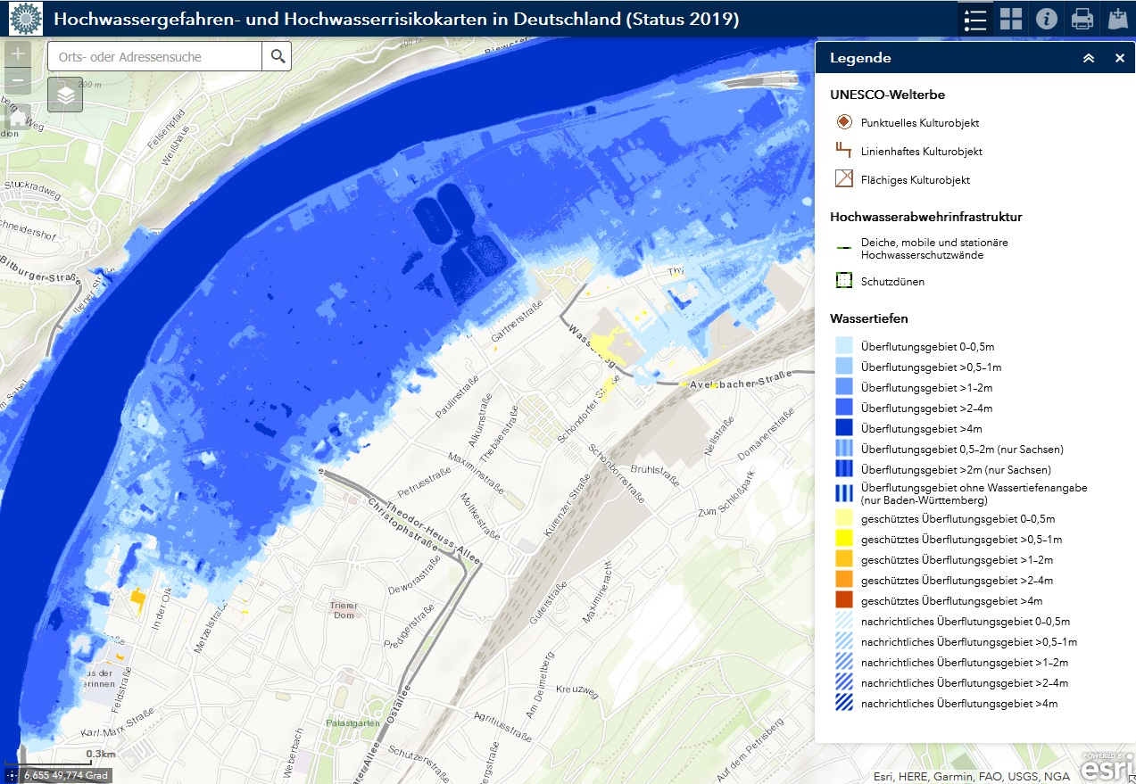Open the info widget in the header
The height and width of the screenshot is (784, 1136).
coord(1047,19)
